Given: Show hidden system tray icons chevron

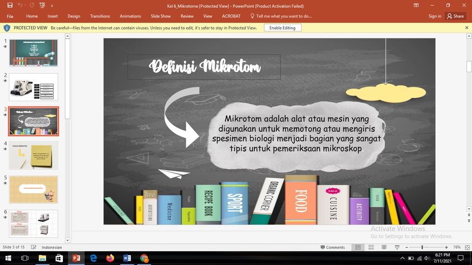Looking at the screenshot, I should (402, 258).
